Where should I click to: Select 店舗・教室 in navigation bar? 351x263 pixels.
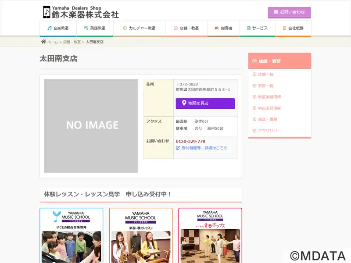coord(186,28)
